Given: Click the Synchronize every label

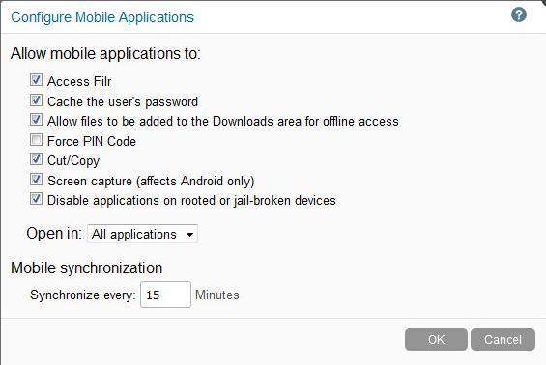Looking at the screenshot, I should pos(83,295).
